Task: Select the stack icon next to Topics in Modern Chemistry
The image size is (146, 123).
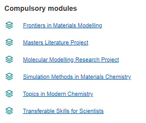Action: pos(9,94)
